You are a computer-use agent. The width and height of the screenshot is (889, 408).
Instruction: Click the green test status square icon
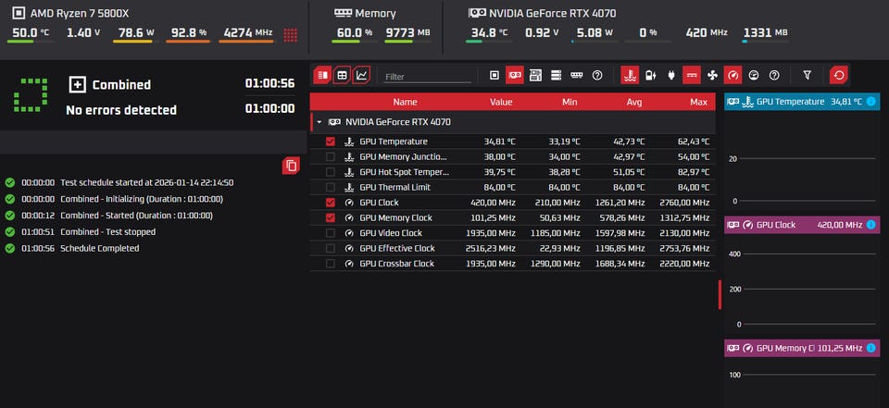pos(30,95)
